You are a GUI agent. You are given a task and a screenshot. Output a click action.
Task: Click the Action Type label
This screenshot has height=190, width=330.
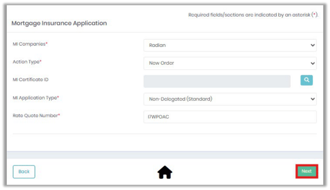coord(27,62)
